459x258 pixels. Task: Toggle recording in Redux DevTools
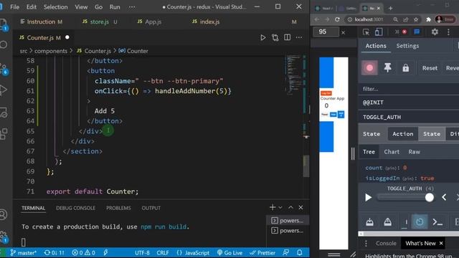369,68
